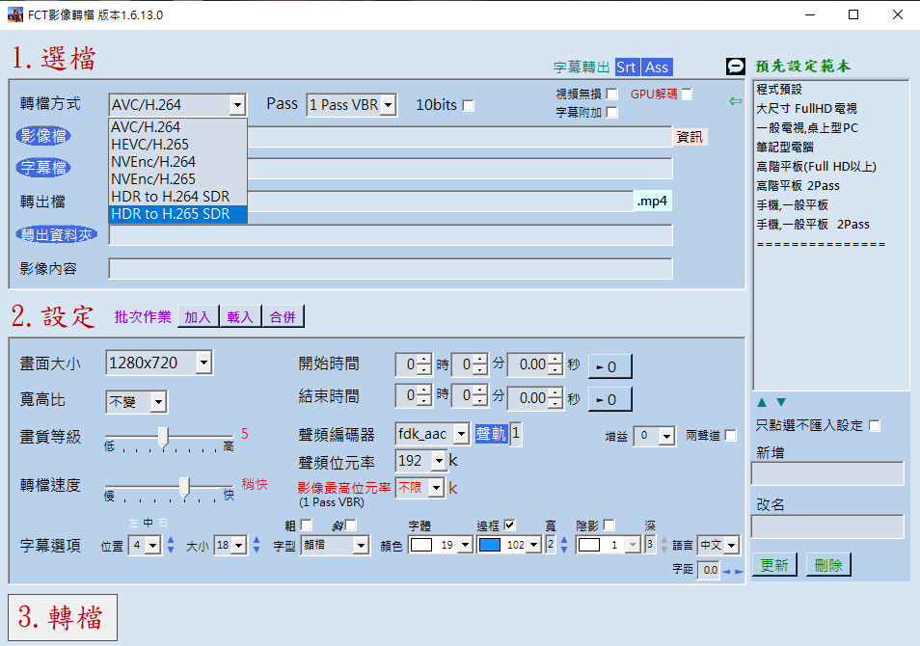Adjust the 畫質等級 quality slider thumb
This screenshot has width=920, height=646.
coord(163,437)
